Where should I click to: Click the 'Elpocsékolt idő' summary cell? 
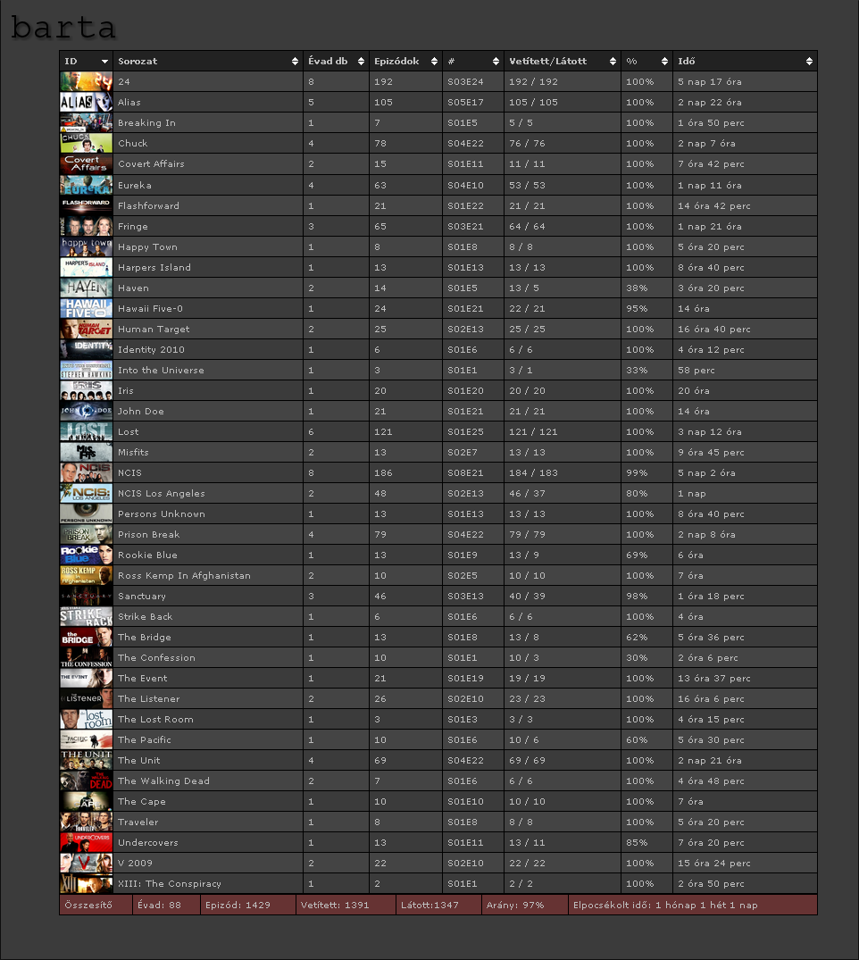(692, 905)
